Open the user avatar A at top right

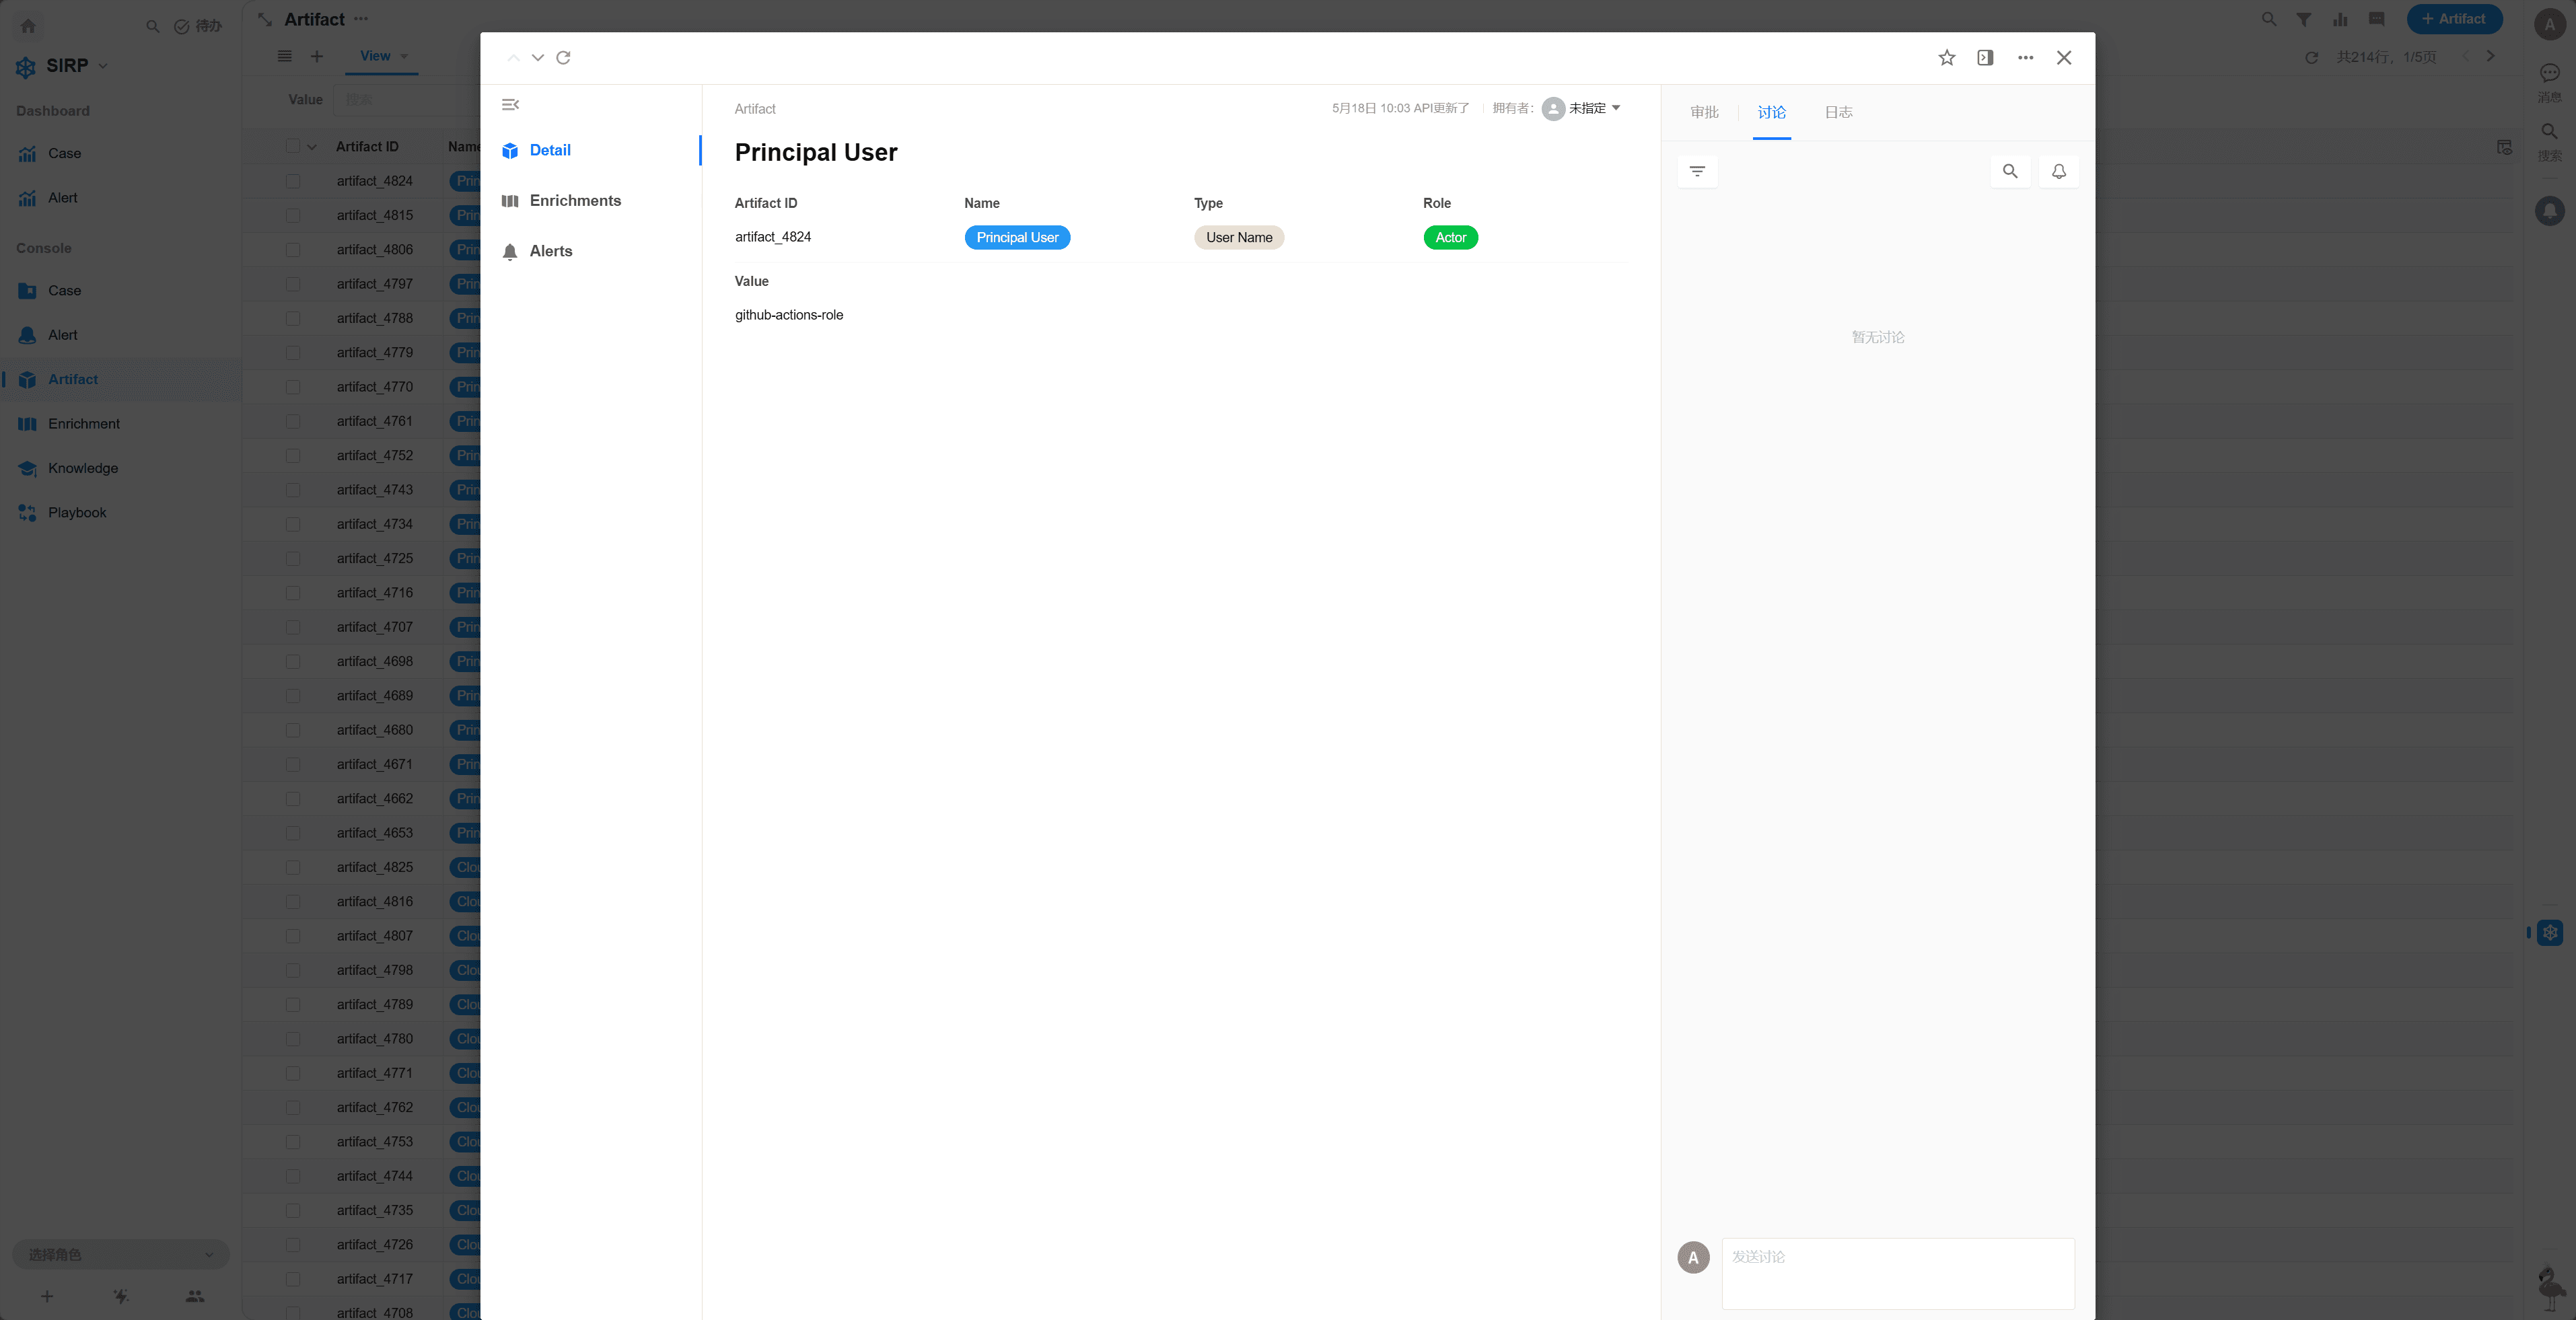click(2549, 25)
